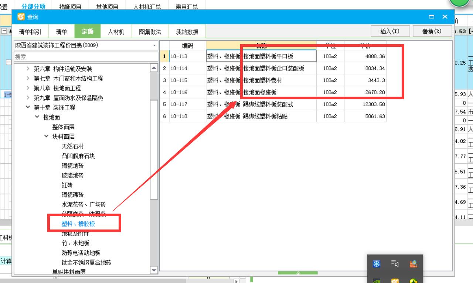Open 人材机汇总 tab in the main window

pyautogui.click(x=147, y=7)
